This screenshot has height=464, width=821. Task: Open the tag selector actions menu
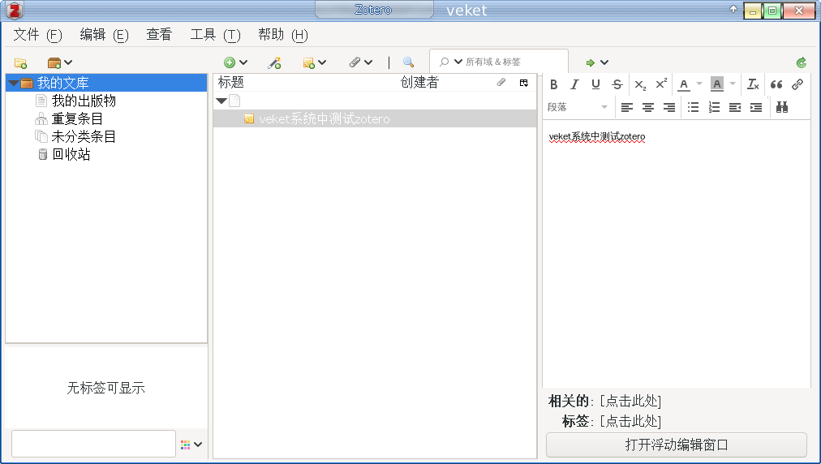coord(191,445)
